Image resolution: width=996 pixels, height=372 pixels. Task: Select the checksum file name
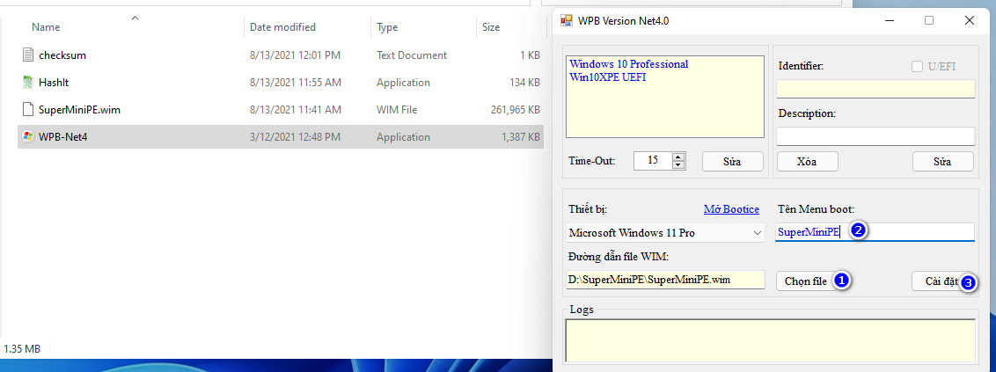62,55
